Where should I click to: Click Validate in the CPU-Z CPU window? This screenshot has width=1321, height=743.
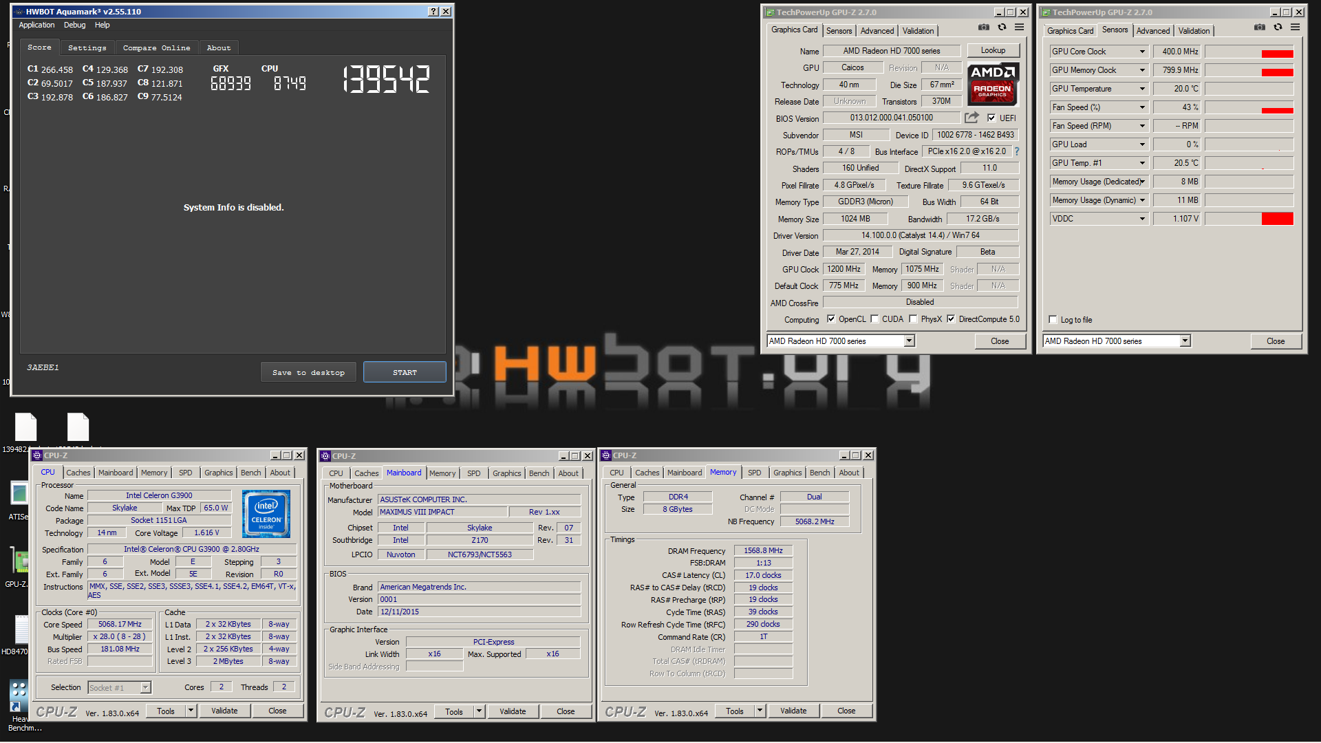click(224, 711)
